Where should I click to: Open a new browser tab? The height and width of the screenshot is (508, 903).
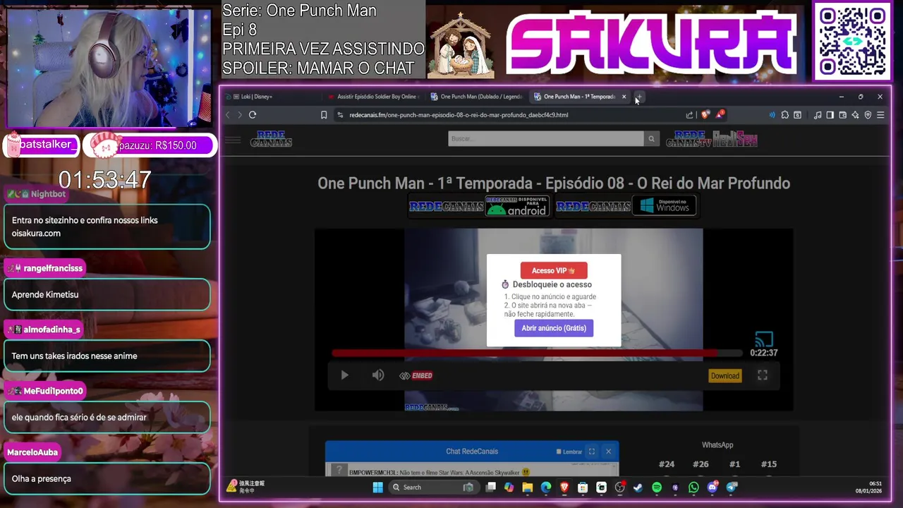click(x=639, y=97)
